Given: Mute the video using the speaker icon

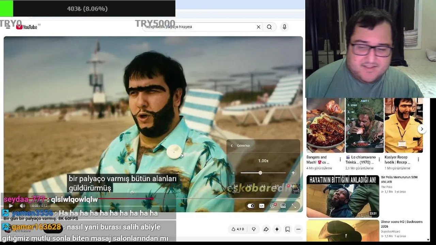Looking at the screenshot, I should 22,206.
